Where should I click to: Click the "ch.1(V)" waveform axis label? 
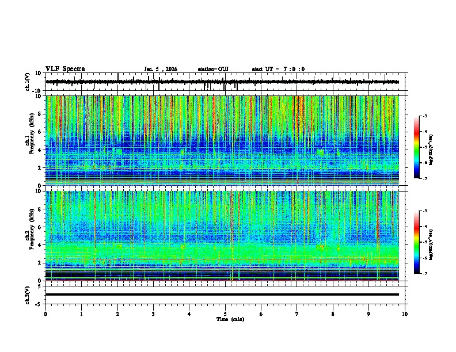[28, 82]
